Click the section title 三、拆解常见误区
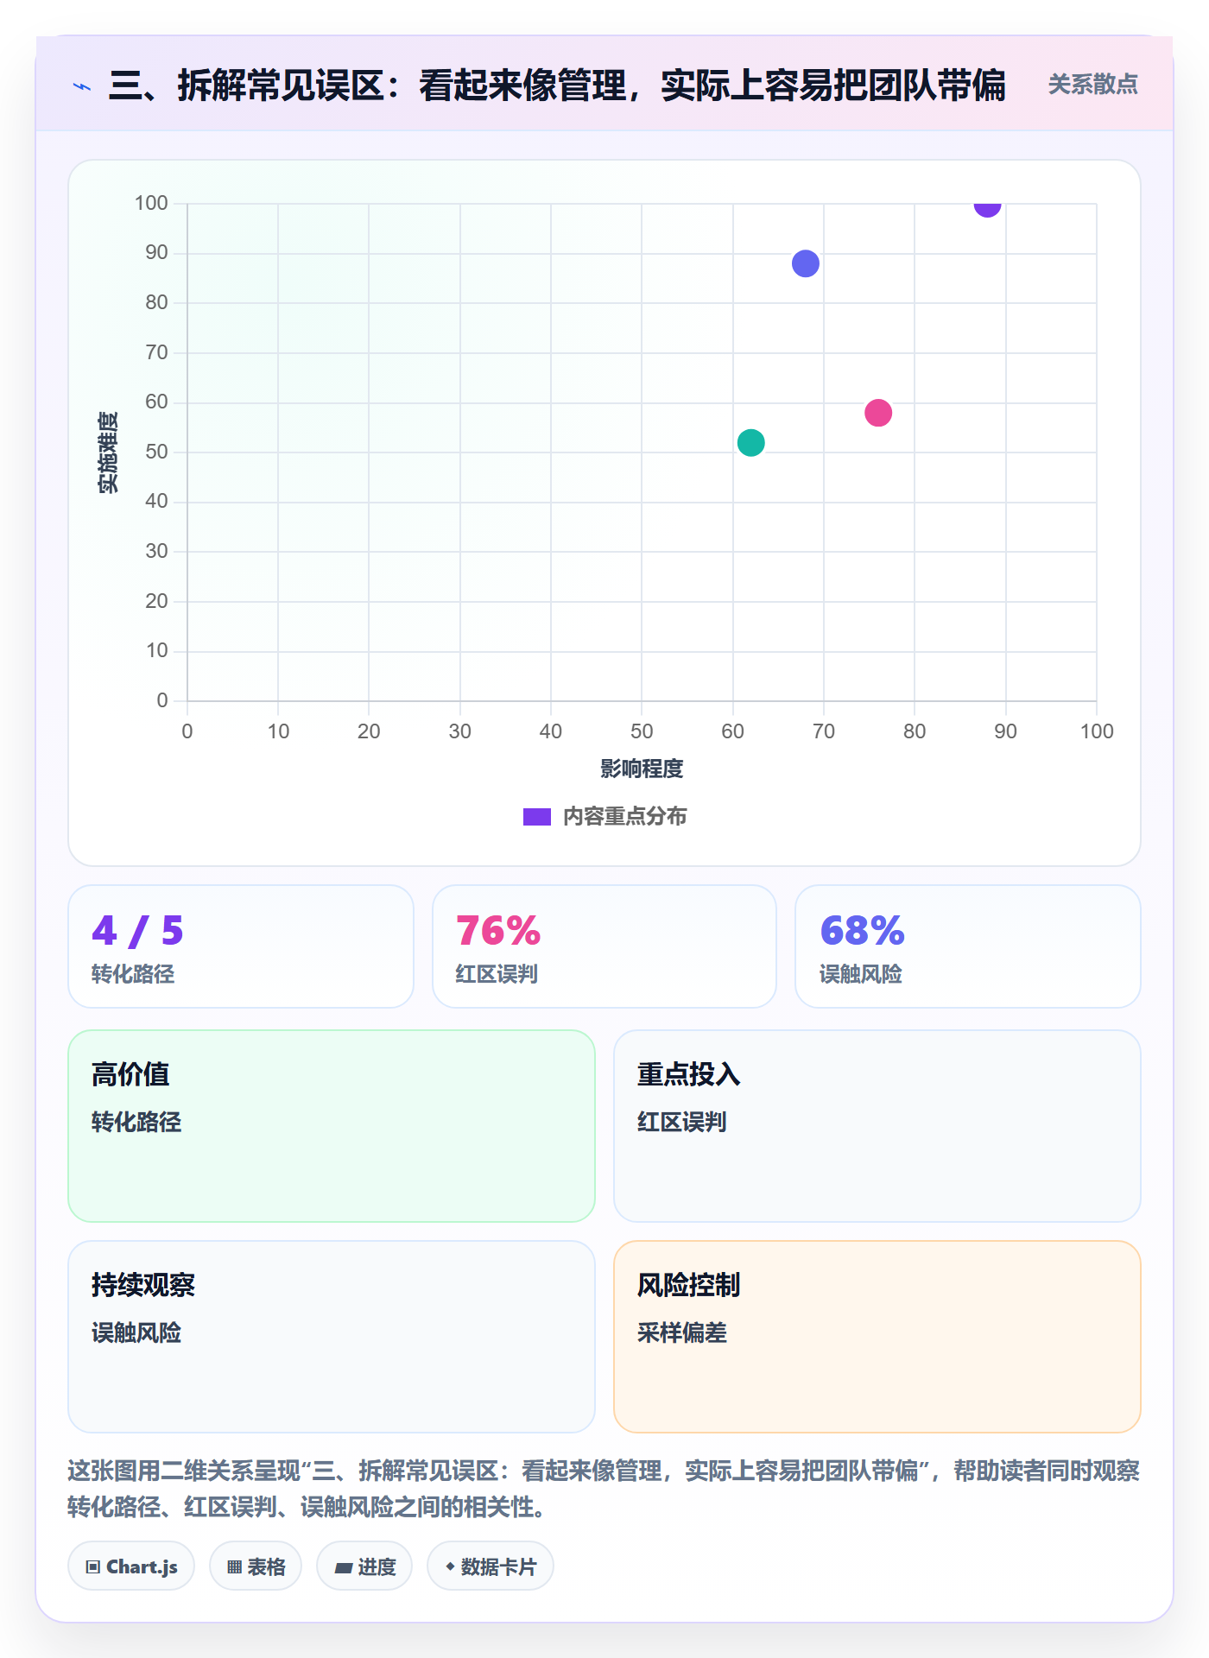Viewport: 1209px width, 1658px height. 557,85
